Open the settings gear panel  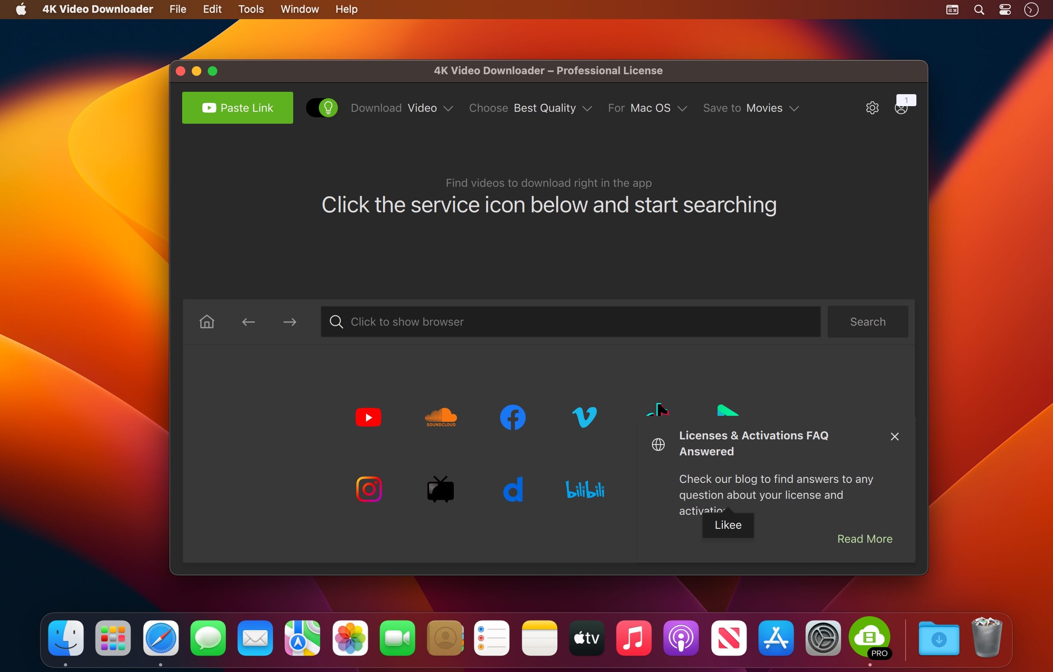coord(872,108)
